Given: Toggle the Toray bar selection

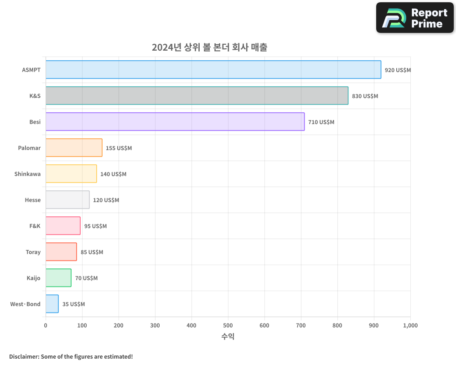Looking at the screenshot, I should 60,252.
